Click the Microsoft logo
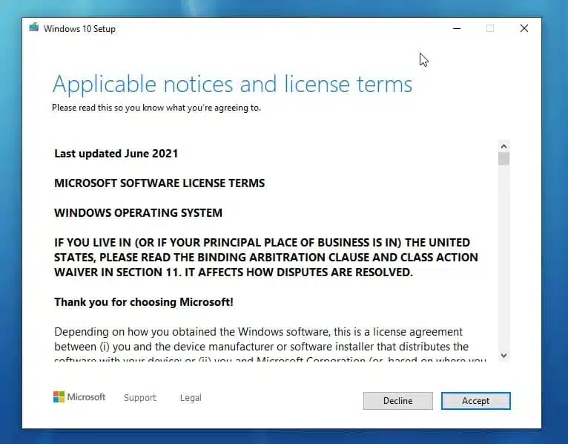568x444 pixels. [79, 396]
